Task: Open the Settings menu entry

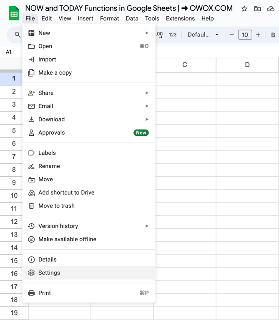Action: pos(89,272)
